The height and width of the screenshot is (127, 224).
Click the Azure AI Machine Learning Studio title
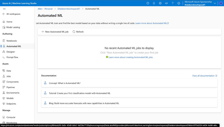20,3
